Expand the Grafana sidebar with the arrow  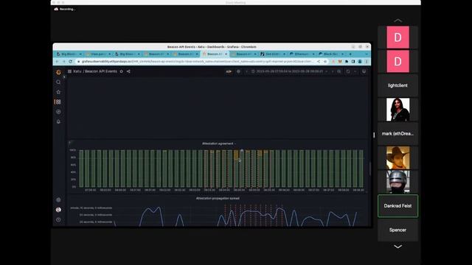[x=64, y=77]
